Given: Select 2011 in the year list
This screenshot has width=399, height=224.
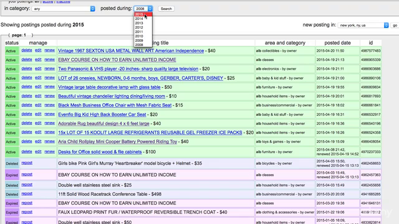Looking at the screenshot, I should [x=143, y=32].
